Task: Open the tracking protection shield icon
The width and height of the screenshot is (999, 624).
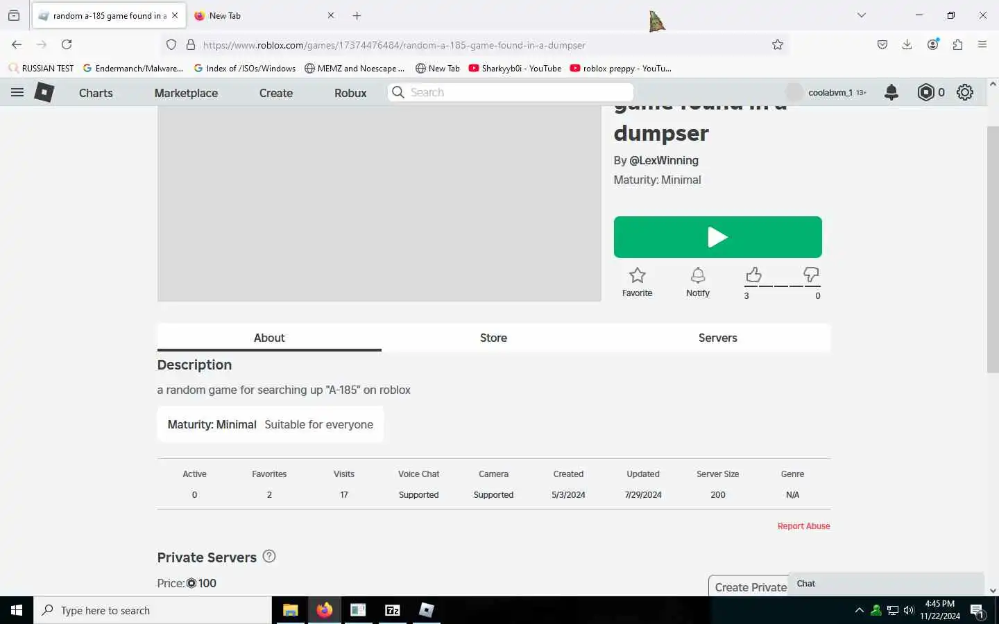Action: pyautogui.click(x=171, y=44)
